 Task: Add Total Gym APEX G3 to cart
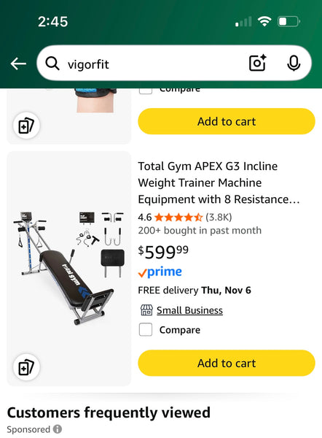click(x=227, y=363)
